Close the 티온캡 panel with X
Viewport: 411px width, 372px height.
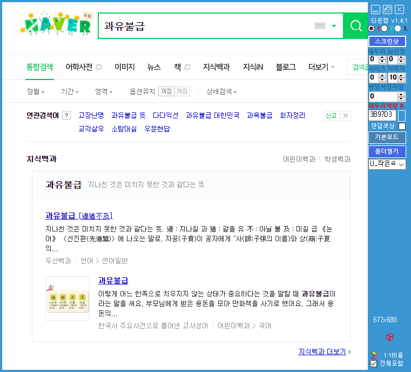pos(399,10)
